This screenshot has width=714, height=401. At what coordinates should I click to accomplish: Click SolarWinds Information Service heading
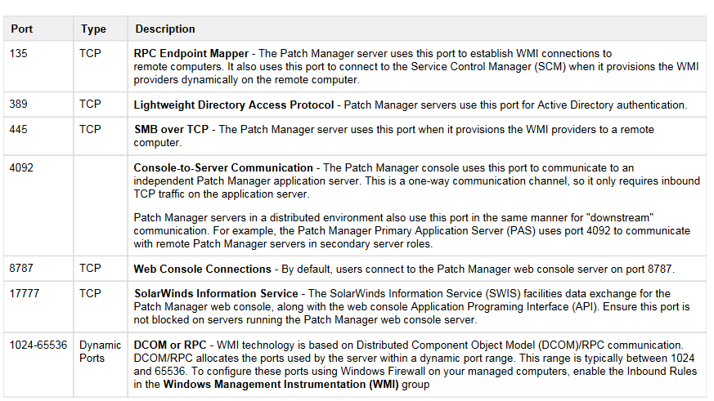click(x=216, y=294)
